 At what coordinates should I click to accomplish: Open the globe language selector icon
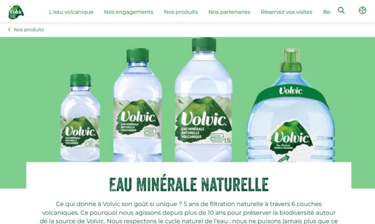tap(362, 10)
